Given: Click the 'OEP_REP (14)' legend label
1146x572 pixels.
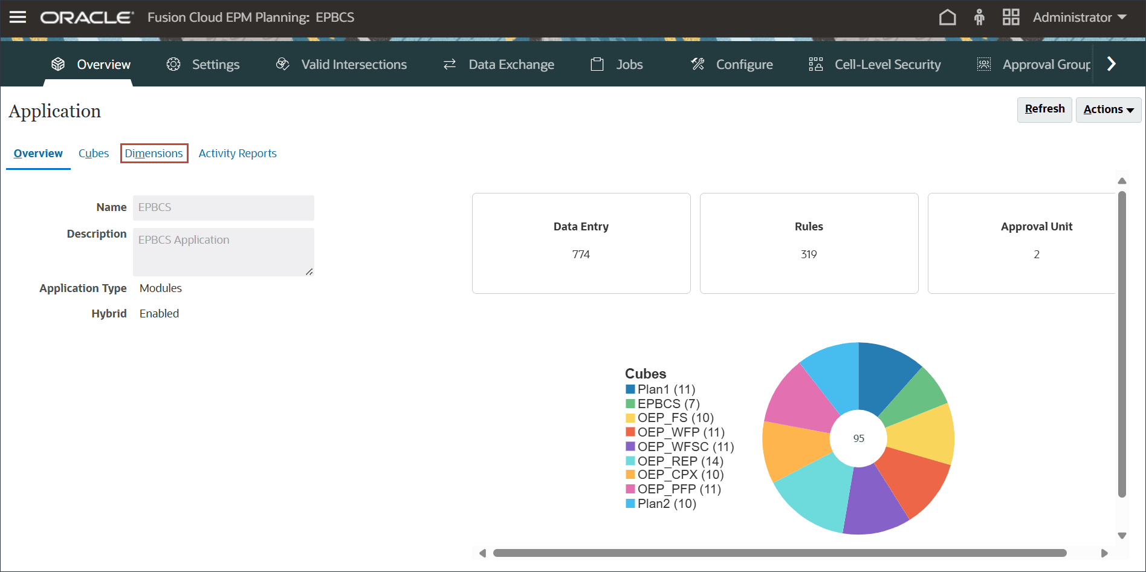Looking at the screenshot, I should click(x=681, y=461).
